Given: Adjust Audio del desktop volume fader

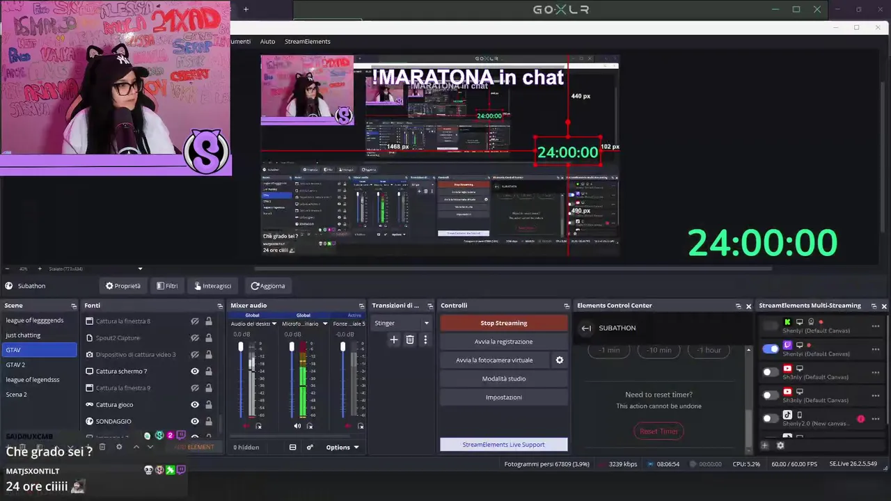Looking at the screenshot, I should (241, 347).
